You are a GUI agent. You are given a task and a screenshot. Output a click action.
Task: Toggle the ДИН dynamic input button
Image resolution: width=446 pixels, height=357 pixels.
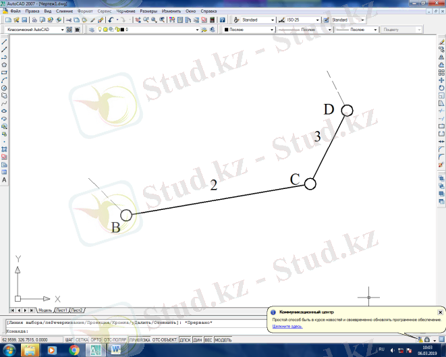coord(198,339)
